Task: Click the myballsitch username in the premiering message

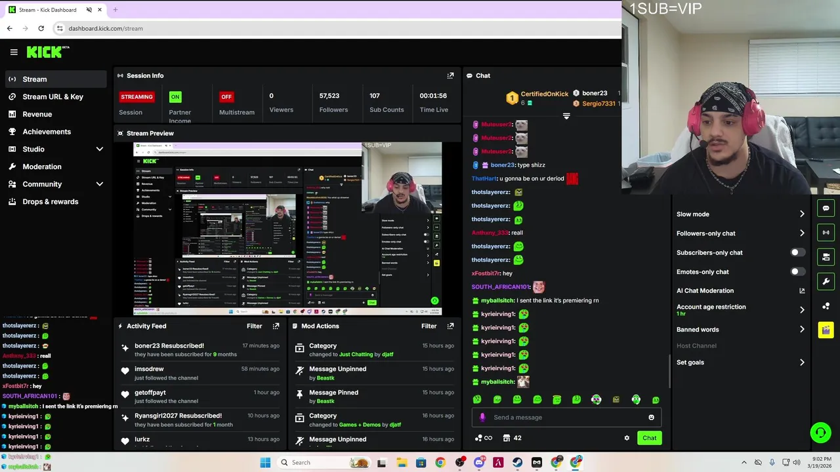Action: tap(497, 300)
